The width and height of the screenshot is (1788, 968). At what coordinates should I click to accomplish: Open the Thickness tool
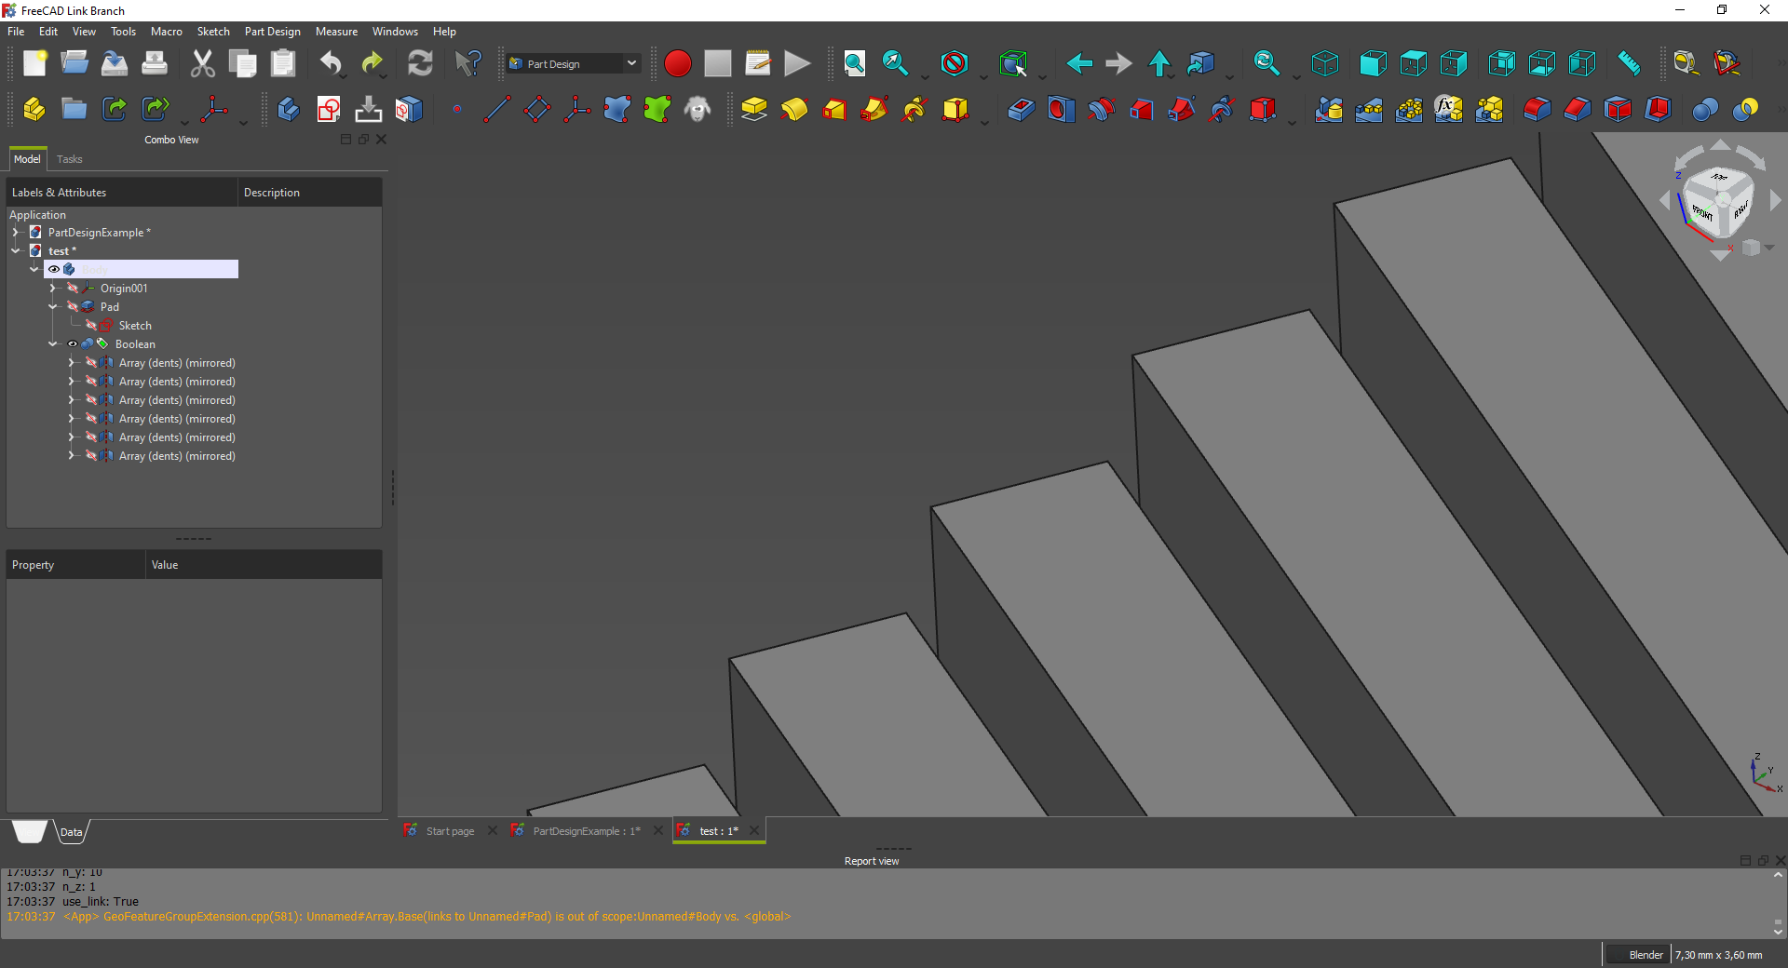(x=1659, y=109)
